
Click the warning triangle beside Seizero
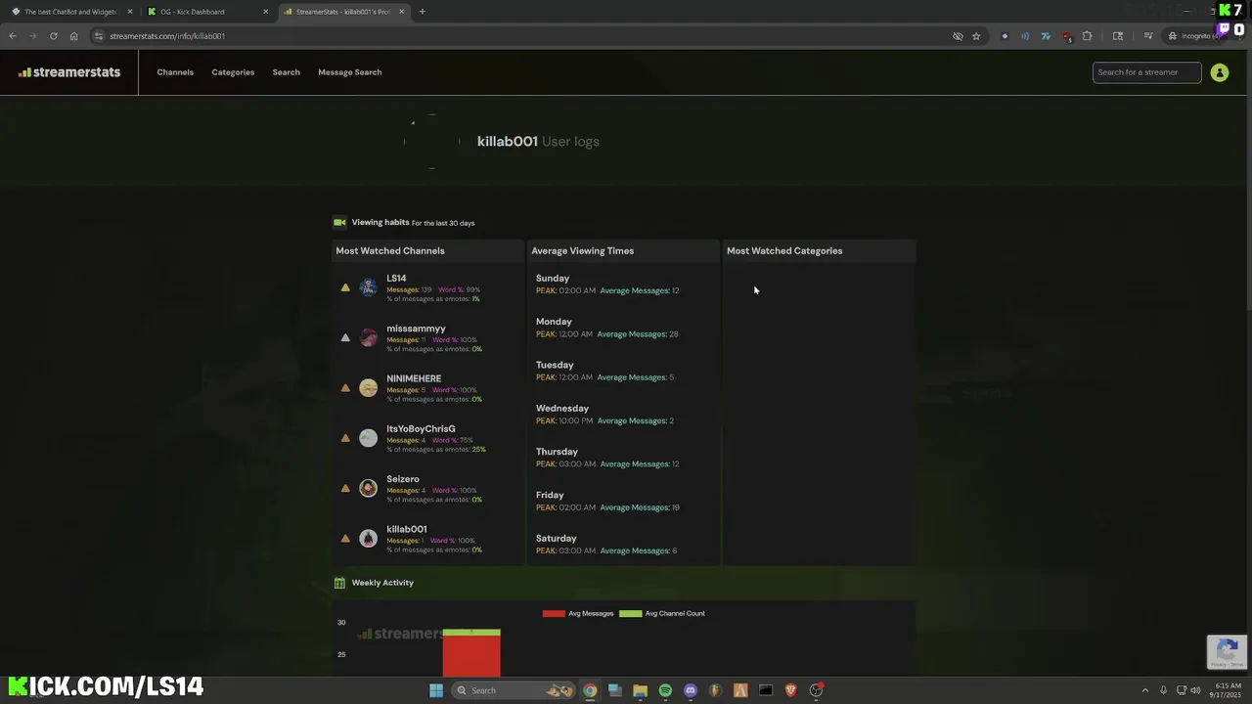pyautogui.click(x=345, y=488)
